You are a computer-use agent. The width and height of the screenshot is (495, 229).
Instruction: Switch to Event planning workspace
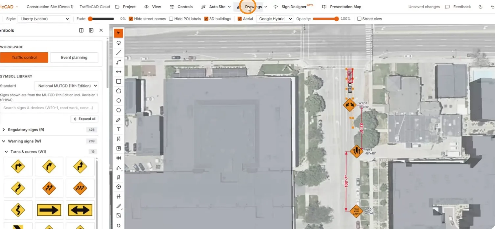[74, 57]
